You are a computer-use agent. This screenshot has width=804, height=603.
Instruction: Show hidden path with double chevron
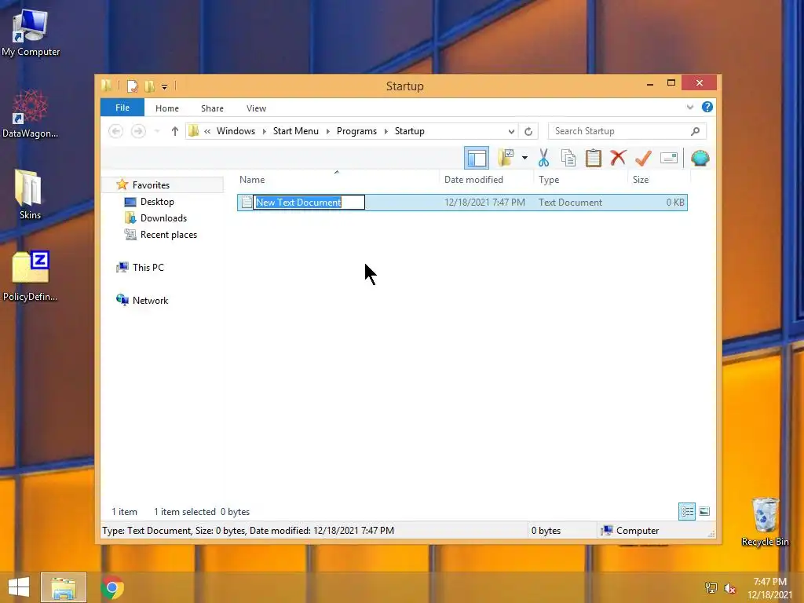[207, 131]
